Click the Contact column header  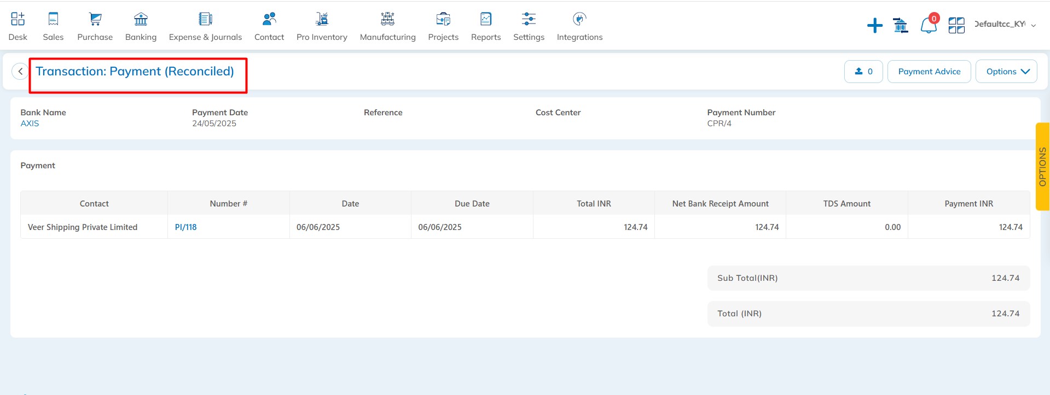coord(94,203)
